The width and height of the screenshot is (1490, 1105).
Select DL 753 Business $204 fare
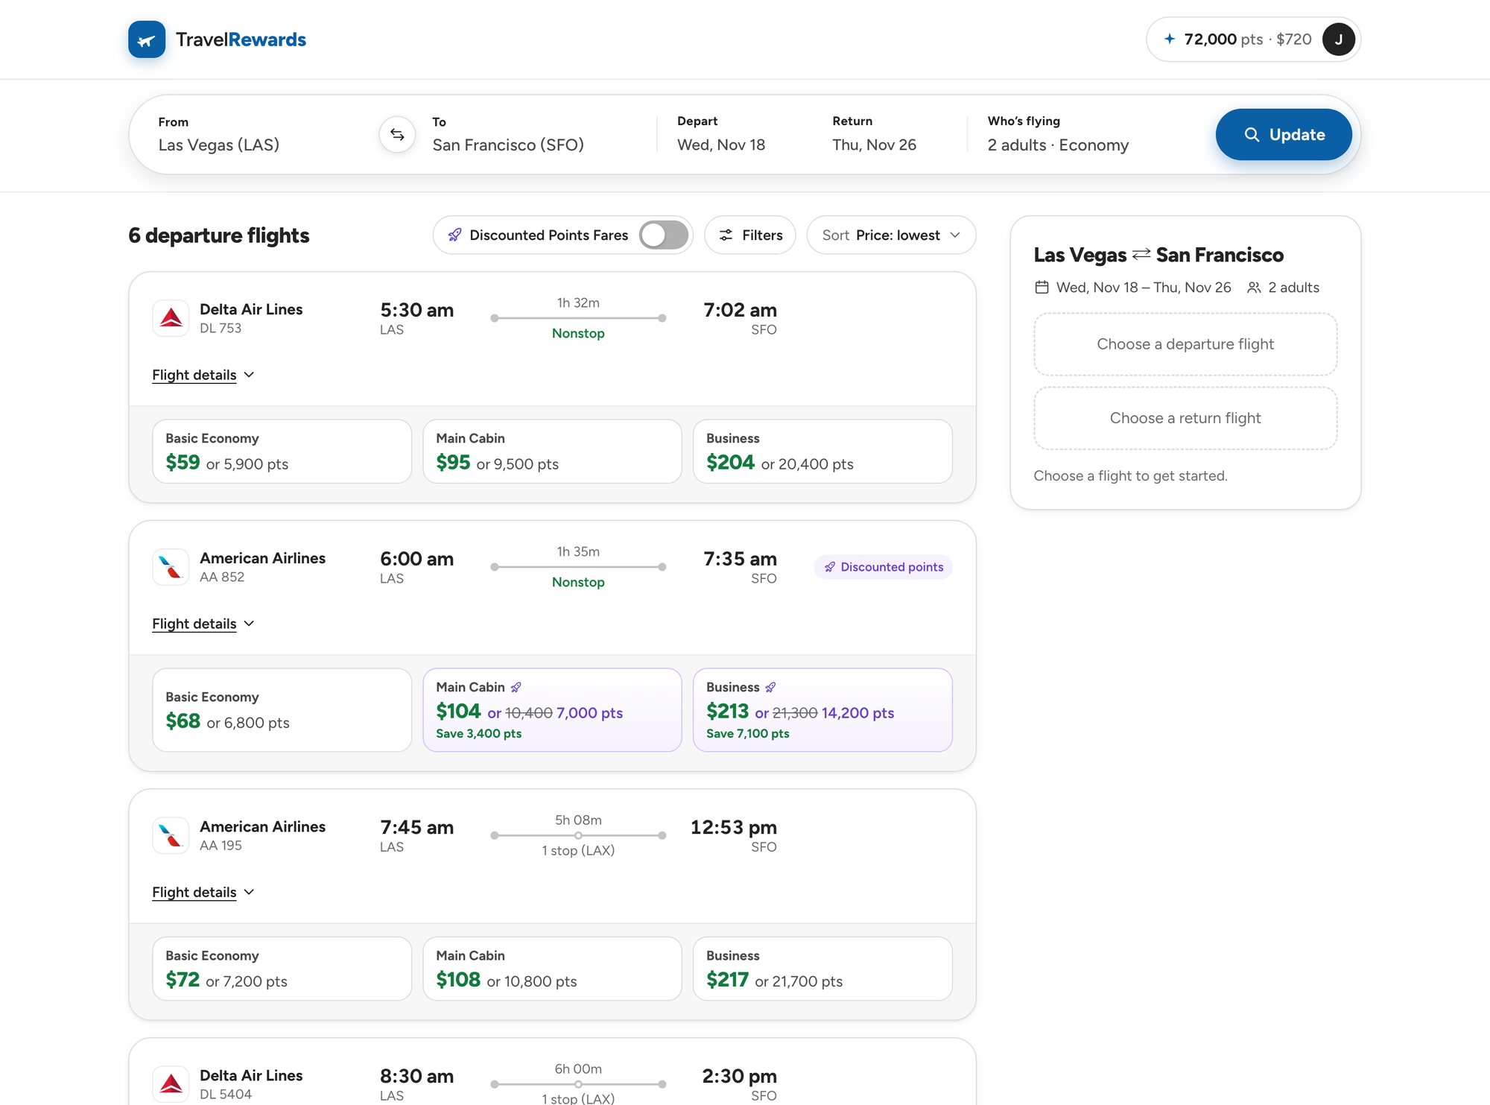point(822,452)
